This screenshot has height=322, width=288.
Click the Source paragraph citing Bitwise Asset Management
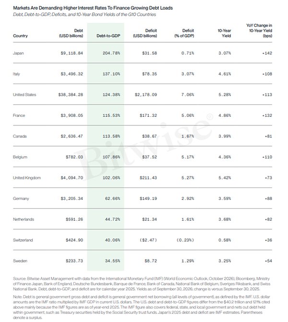[x=142, y=284]
